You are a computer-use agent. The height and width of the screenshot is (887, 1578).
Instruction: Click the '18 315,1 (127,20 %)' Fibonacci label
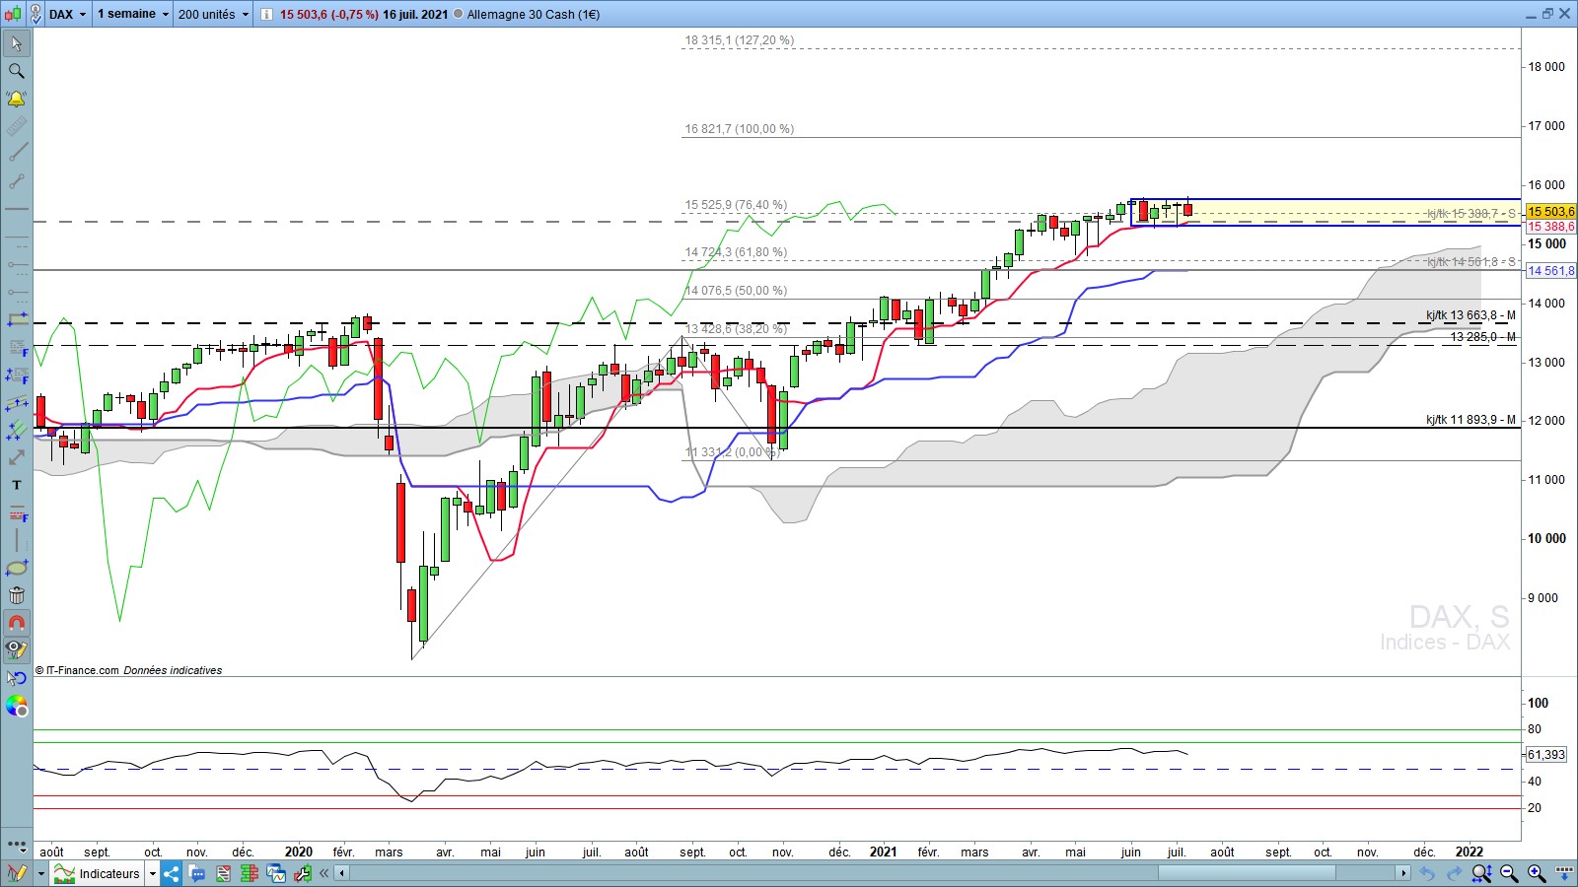pyautogui.click(x=740, y=40)
